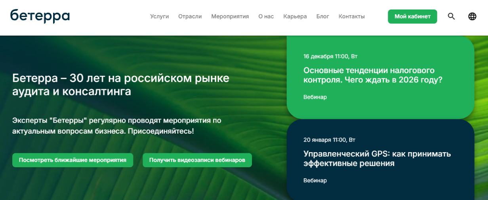Open webinar Управленческий GPS link
This screenshot has width=488, height=200.
click(x=377, y=158)
